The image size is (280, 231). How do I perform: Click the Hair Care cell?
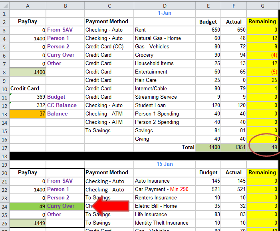click(165, 80)
